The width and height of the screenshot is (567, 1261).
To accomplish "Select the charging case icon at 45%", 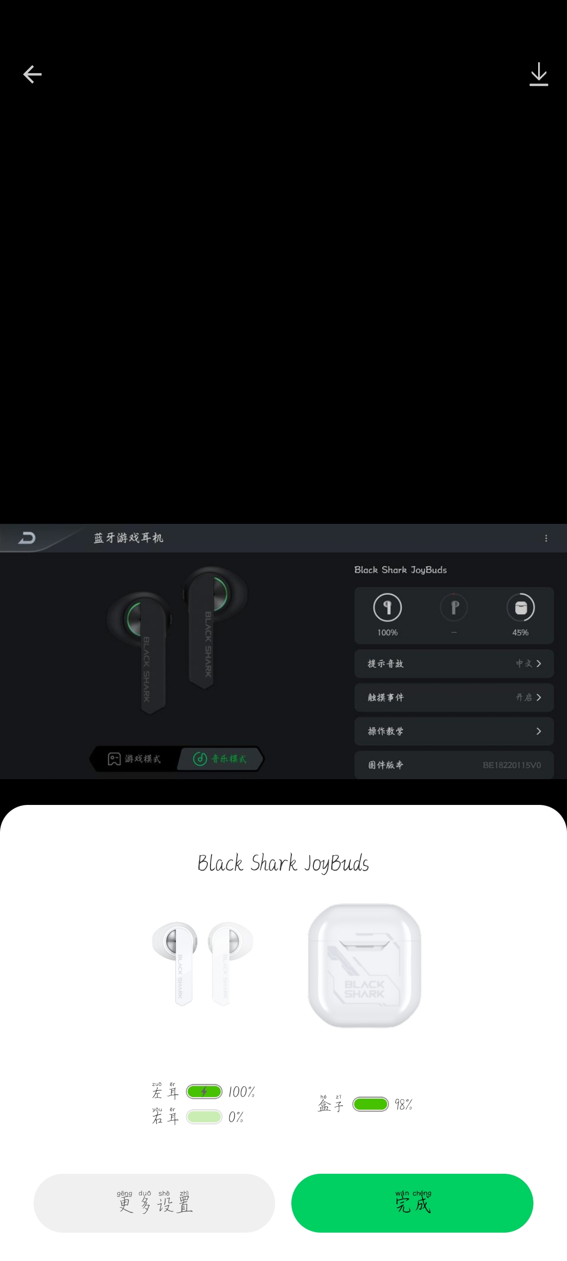I will (520, 607).
